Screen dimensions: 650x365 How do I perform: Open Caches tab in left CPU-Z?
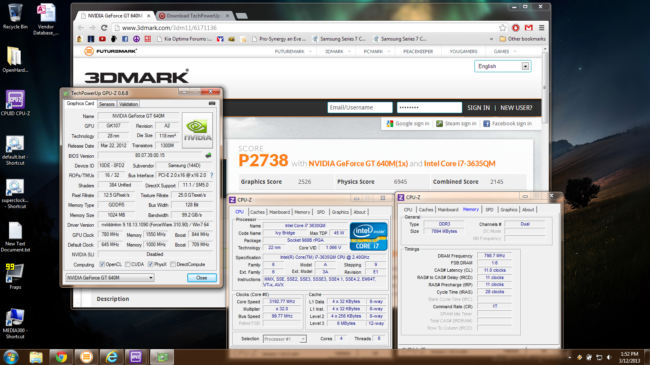(257, 212)
